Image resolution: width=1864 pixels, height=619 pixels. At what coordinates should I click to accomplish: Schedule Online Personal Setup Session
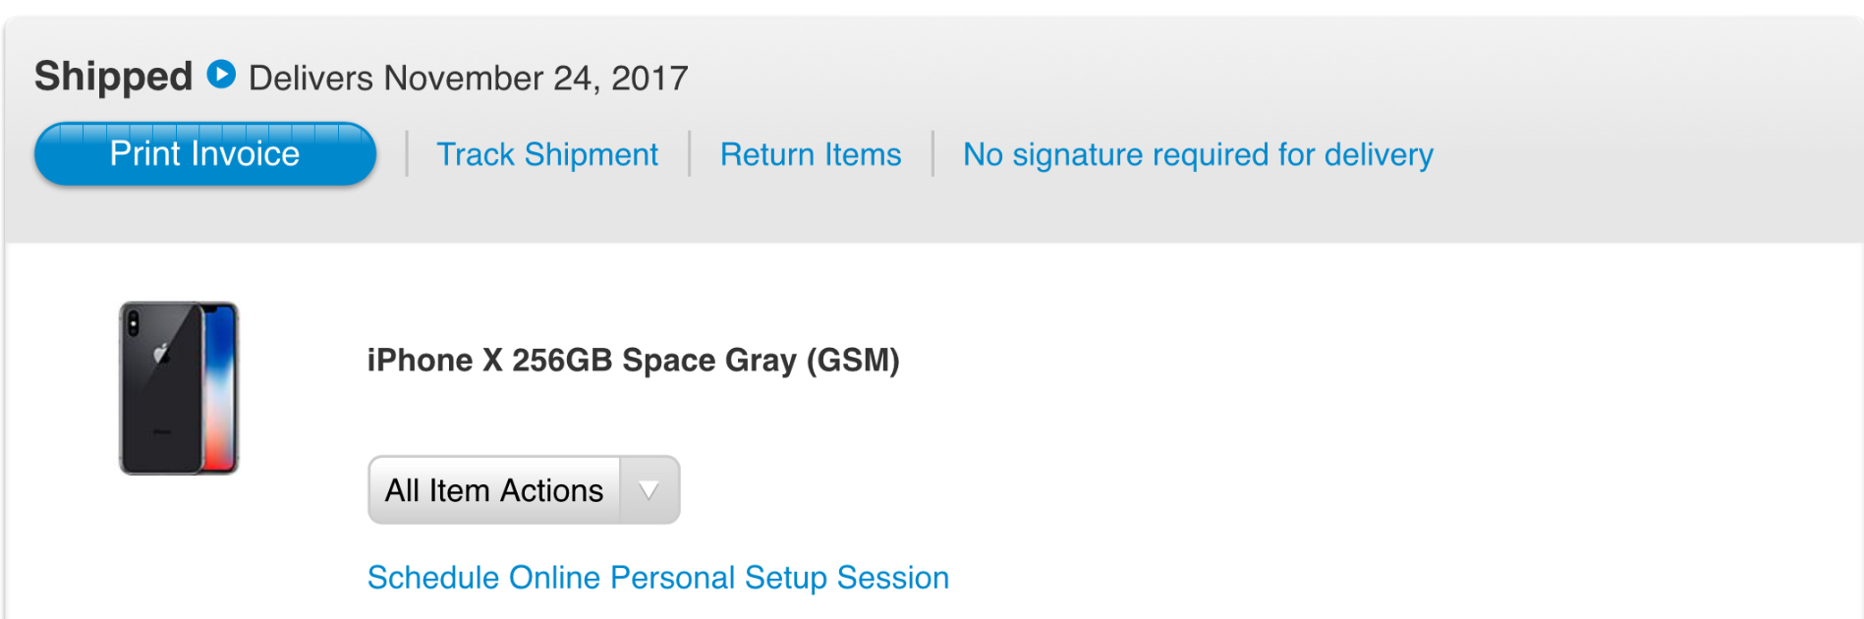(658, 578)
